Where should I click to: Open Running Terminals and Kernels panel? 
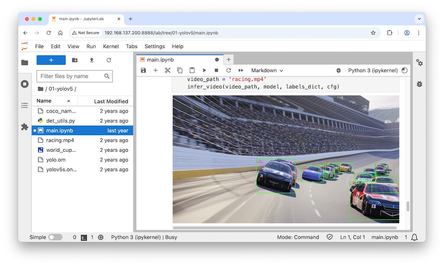(25, 84)
